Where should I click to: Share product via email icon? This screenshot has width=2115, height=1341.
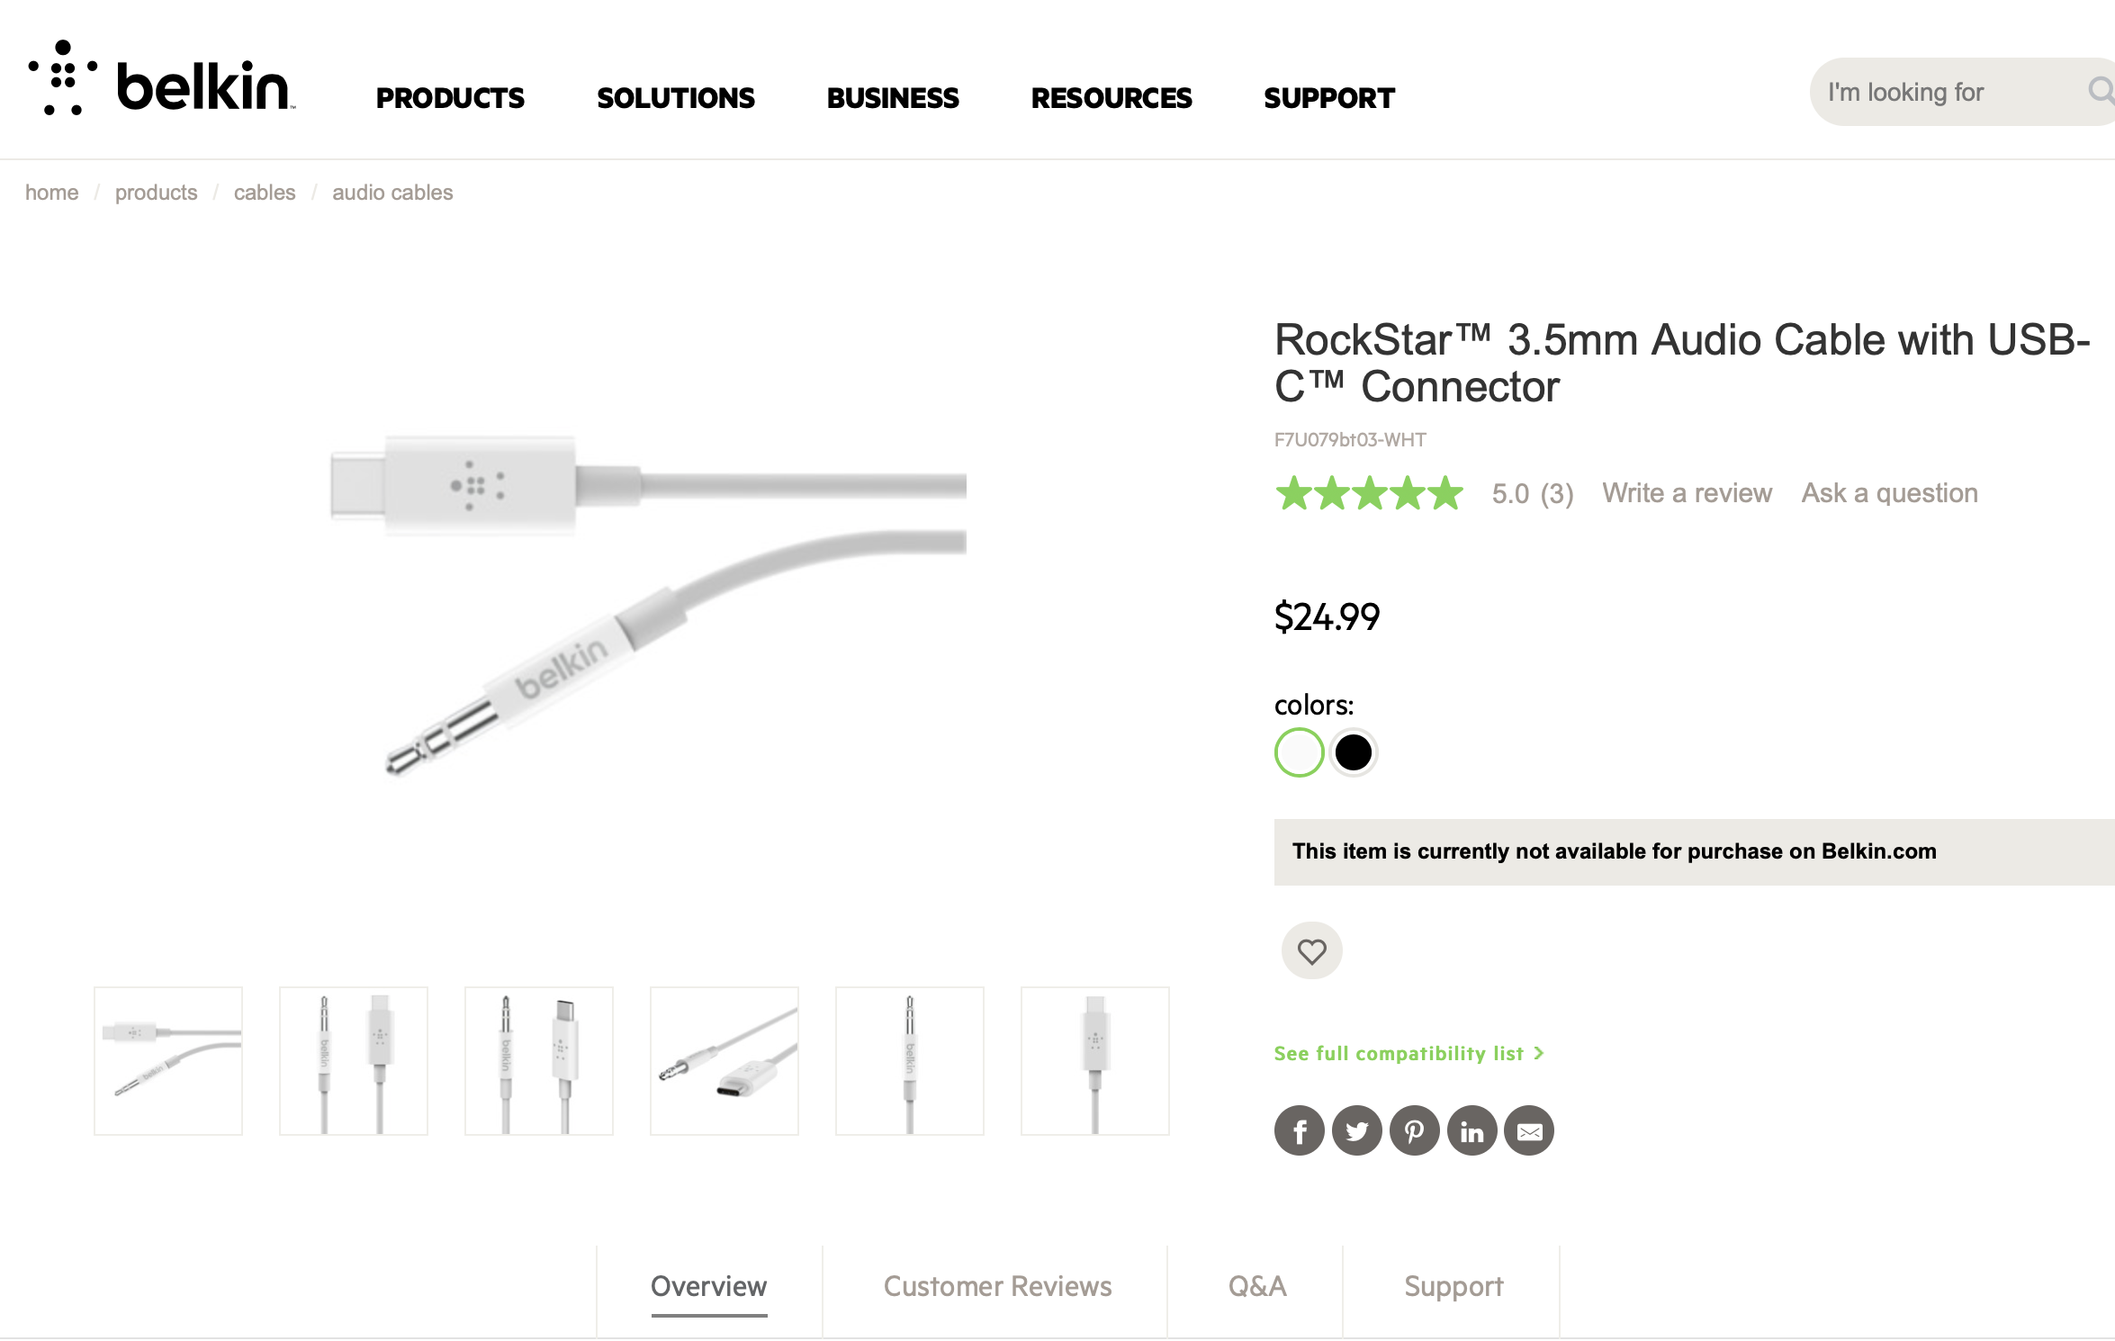click(1529, 1130)
